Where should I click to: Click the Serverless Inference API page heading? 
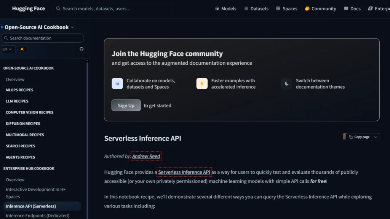pyautogui.click(x=142, y=138)
